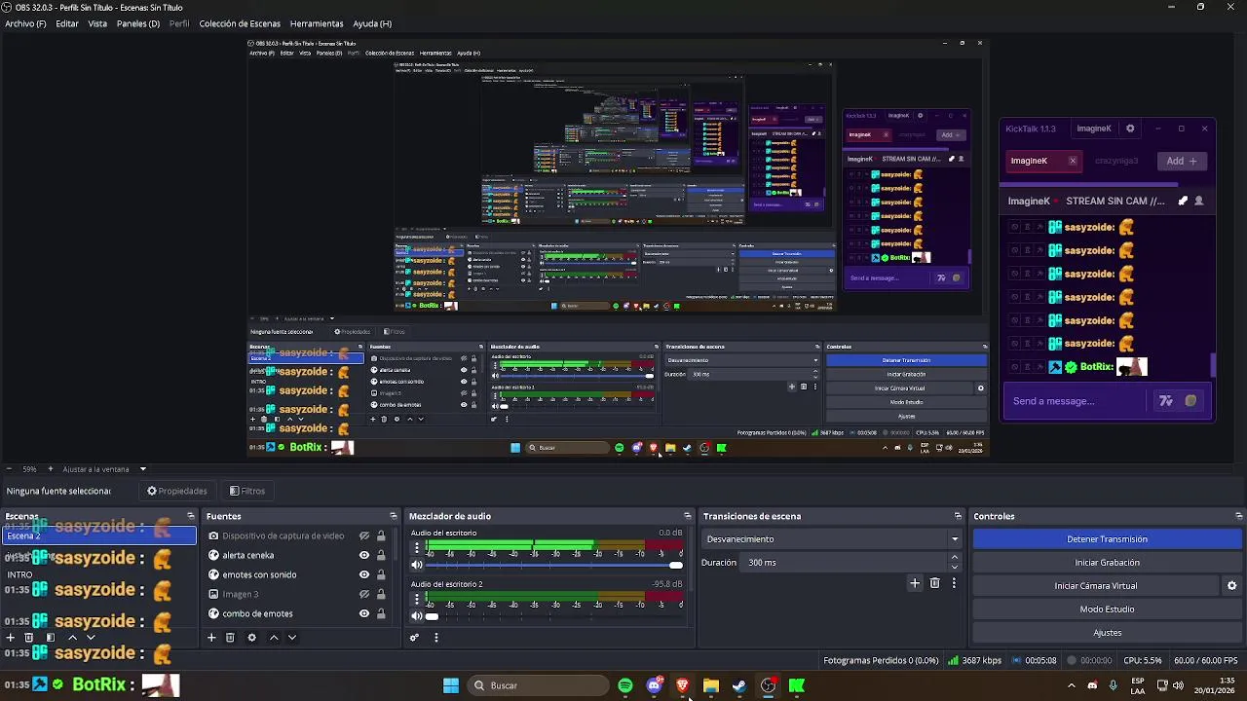Open Ajustes from Controles panel
The height and width of the screenshot is (701, 1247).
click(x=1107, y=633)
